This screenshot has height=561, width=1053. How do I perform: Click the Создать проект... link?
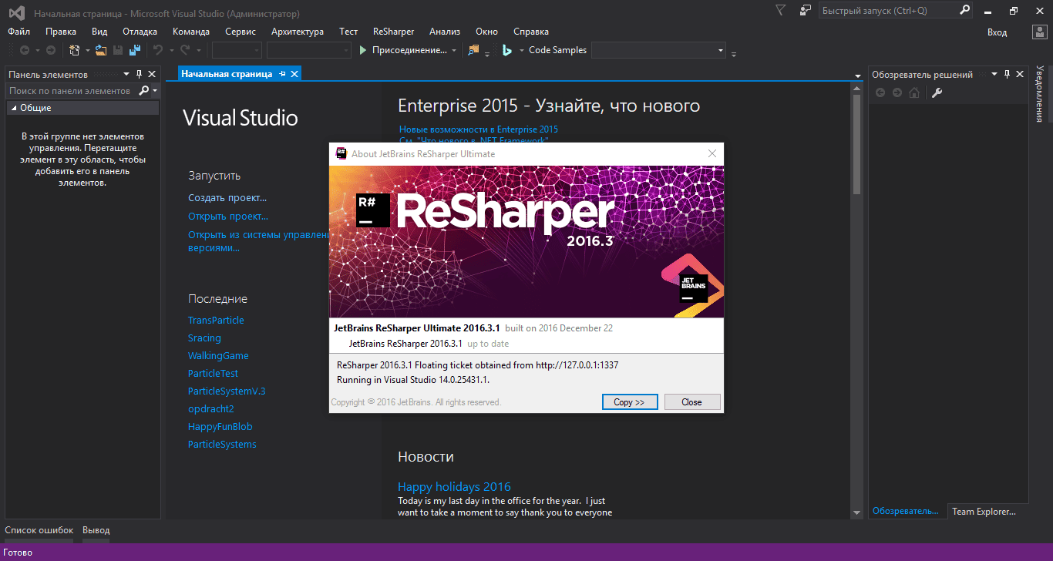[x=227, y=198]
